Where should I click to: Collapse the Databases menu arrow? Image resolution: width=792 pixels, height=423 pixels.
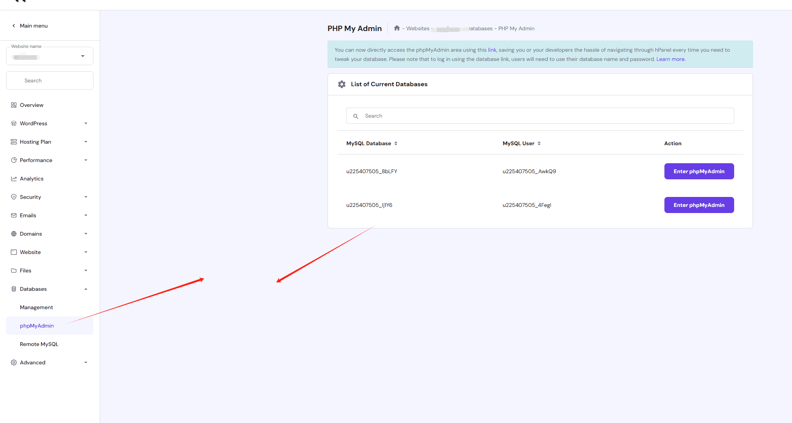coord(86,289)
